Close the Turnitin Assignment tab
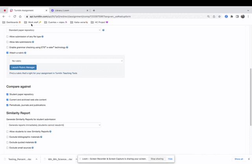Image resolution: width=252 pixels, height=164 pixels. pos(46,11)
